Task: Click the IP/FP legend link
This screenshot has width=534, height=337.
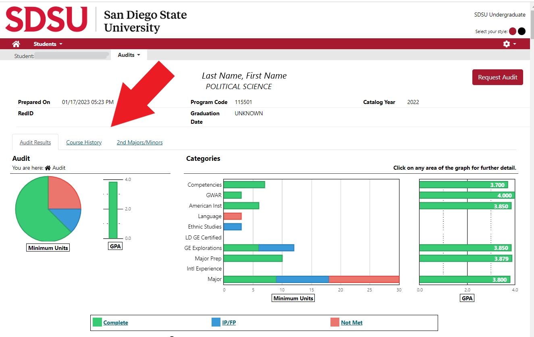Action: coord(229,322)
